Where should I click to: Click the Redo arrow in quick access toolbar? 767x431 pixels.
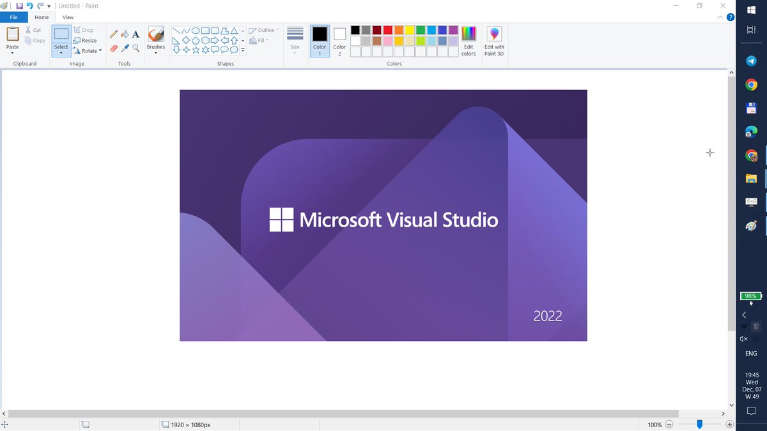(x=40, y=6)
